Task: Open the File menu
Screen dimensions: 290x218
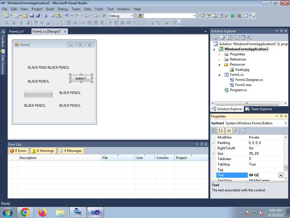Action: click(x=5, y=9)
